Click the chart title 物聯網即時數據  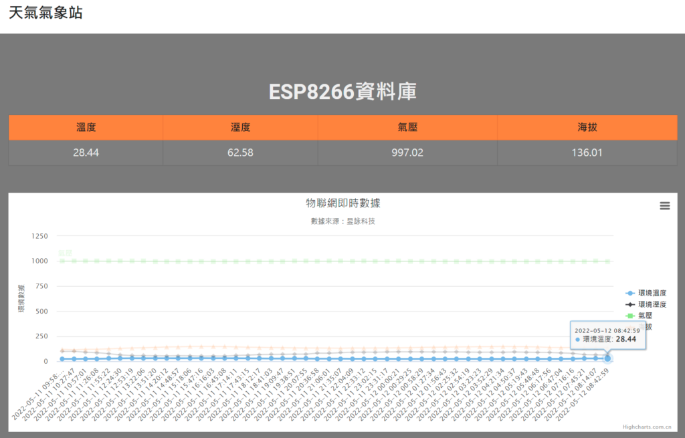point(342,203)
